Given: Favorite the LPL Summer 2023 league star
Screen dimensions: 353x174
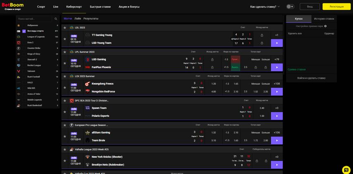Looking at the screenshot, I should 65,52.
